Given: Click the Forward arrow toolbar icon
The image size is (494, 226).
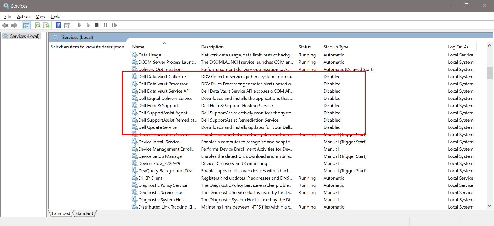Looking at the screenshot, I should [14, 25].
